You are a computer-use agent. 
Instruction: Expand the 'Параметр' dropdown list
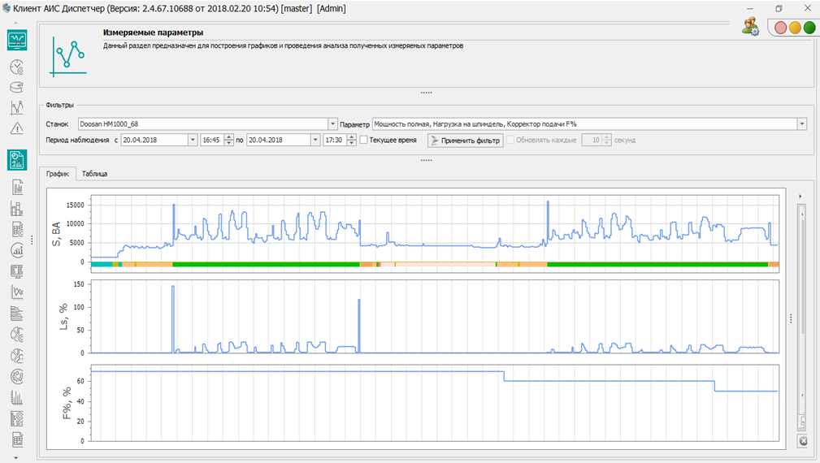(x=802, y=124)
